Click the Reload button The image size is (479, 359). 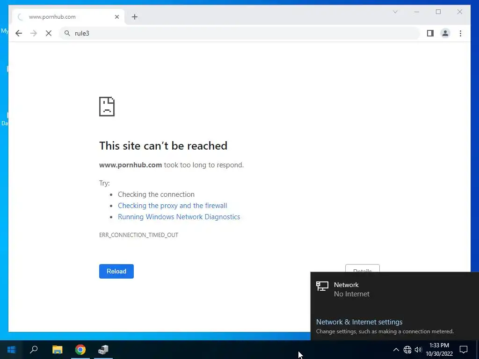pos(116,271)
